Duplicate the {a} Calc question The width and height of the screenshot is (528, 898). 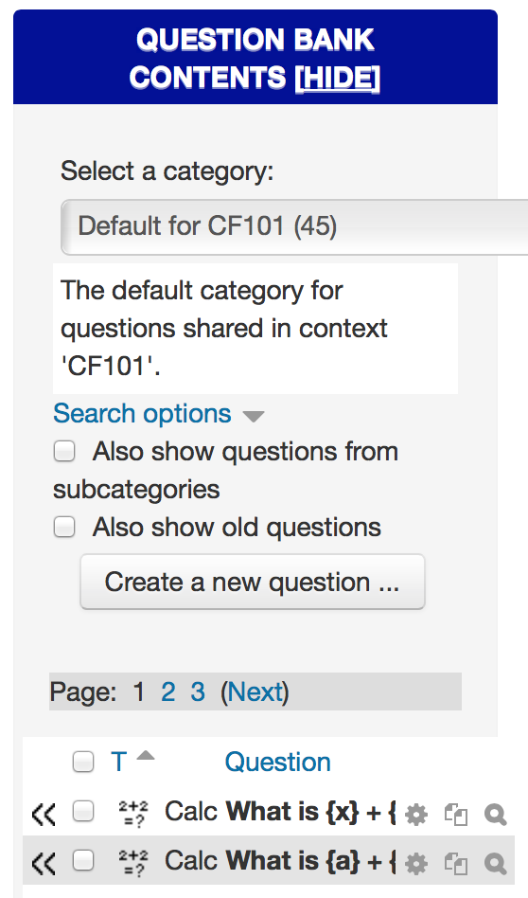coord(456,864)
